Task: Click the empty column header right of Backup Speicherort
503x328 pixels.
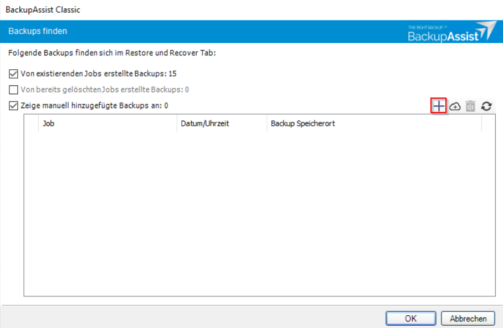Action: [488, 124]
